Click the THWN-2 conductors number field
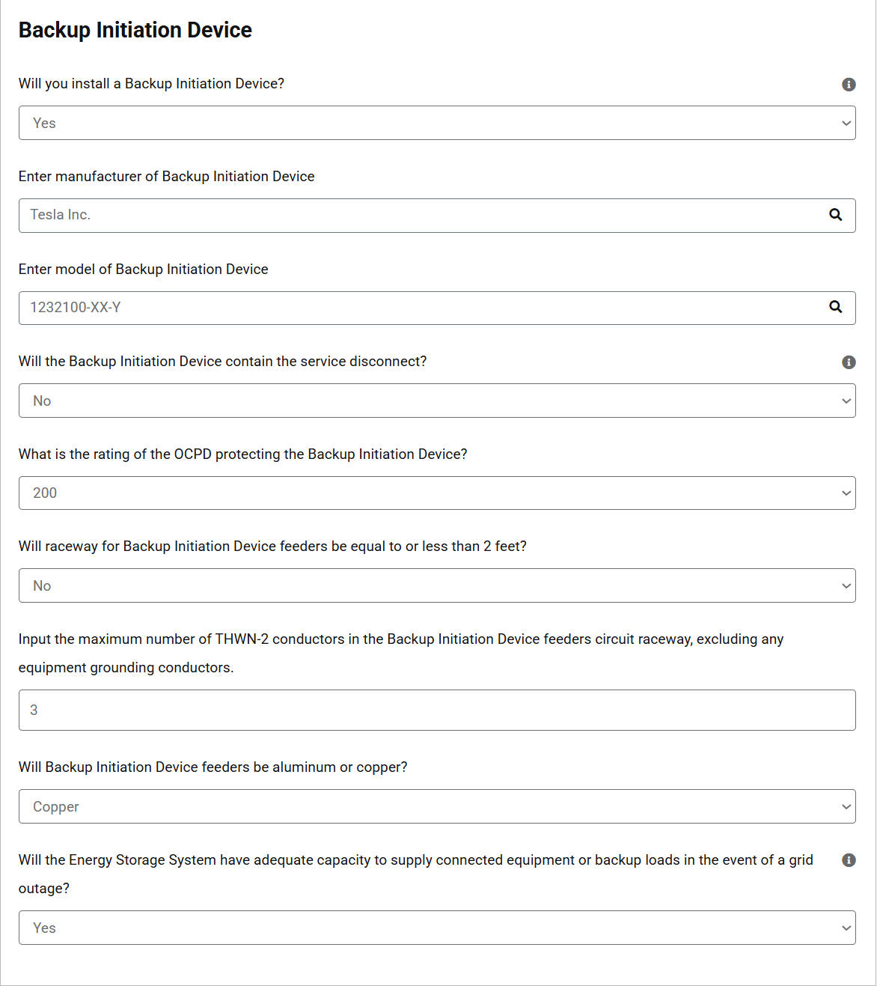 (437, 710)
